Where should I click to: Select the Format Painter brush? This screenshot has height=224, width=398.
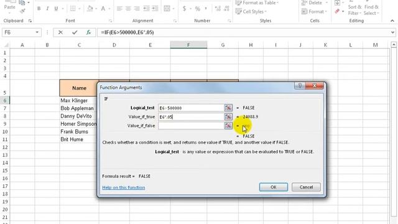pyautogui.click(x=22, y=11)
